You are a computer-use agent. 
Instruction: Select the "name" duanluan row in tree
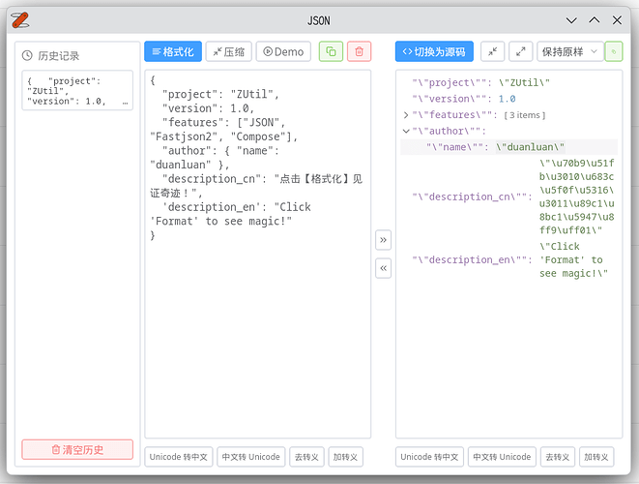point(508,147)
